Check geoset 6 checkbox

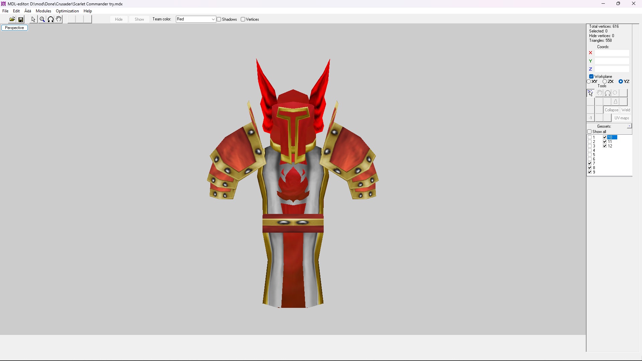click(590, 159)
